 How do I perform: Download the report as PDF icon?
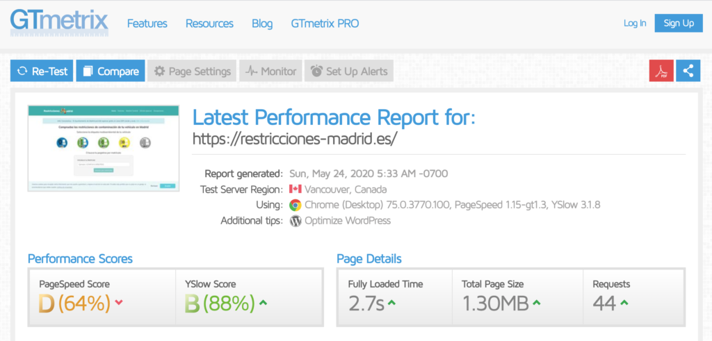pyautogui.click(x=661, y=71)
